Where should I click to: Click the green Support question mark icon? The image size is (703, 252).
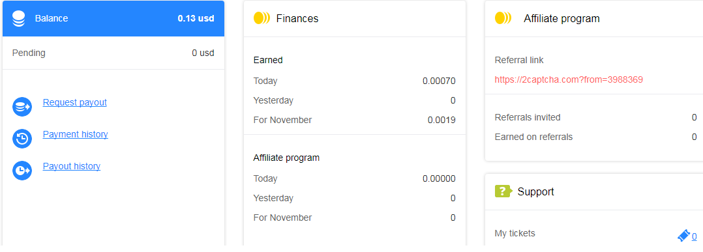503,191
